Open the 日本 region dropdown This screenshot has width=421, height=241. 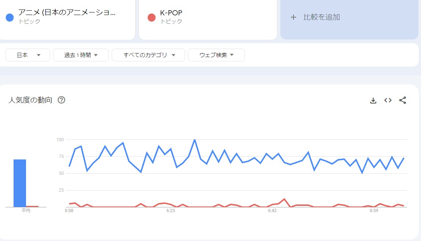click(x=28, y=55)
